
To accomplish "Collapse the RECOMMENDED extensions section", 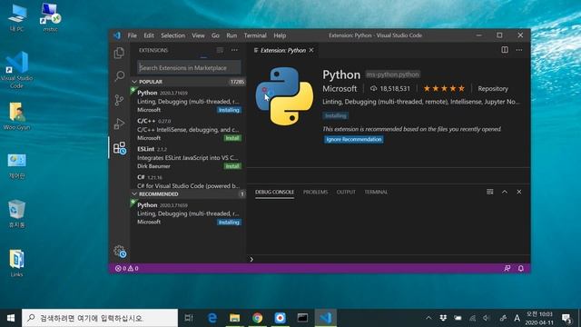I will [188, 193].
